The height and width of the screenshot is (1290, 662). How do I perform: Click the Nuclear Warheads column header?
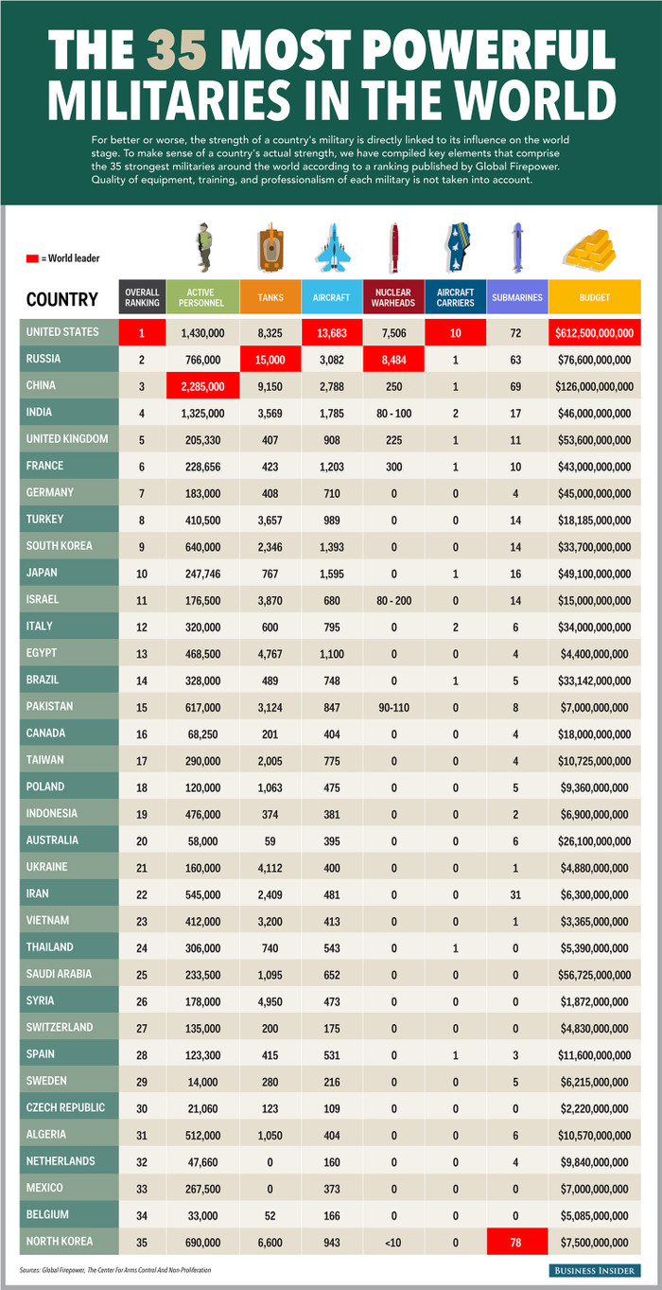(392, 297)
